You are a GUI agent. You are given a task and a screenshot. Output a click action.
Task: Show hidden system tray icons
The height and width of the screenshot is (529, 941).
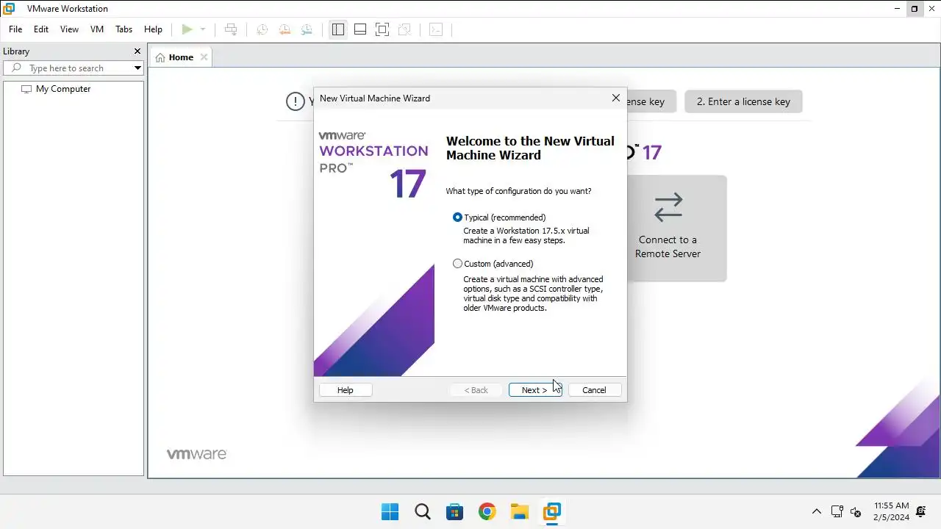tap(816, 511)
